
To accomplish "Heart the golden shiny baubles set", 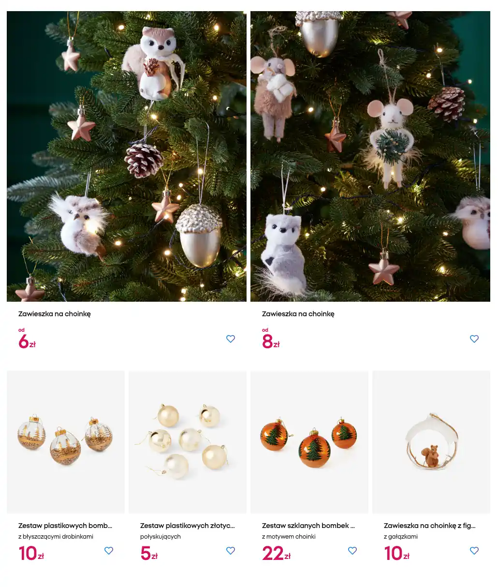I will 231,551.
